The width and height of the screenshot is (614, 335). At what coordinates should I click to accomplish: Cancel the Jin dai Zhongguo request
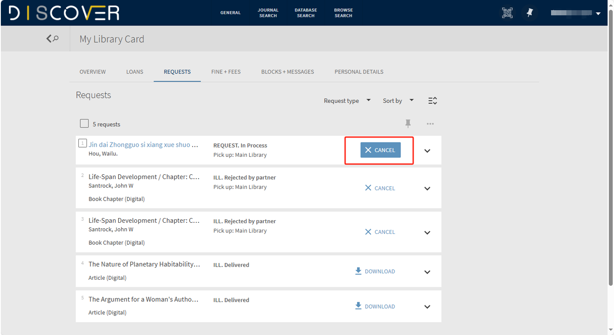[x=381, y=150]
